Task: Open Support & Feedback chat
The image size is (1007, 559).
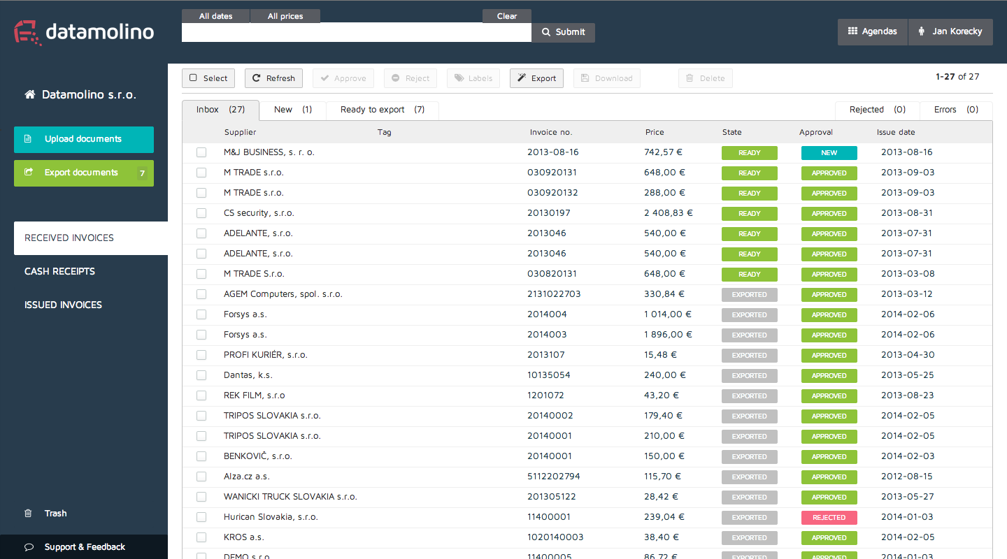Action: pyautogui.click(x=84, y=547)
